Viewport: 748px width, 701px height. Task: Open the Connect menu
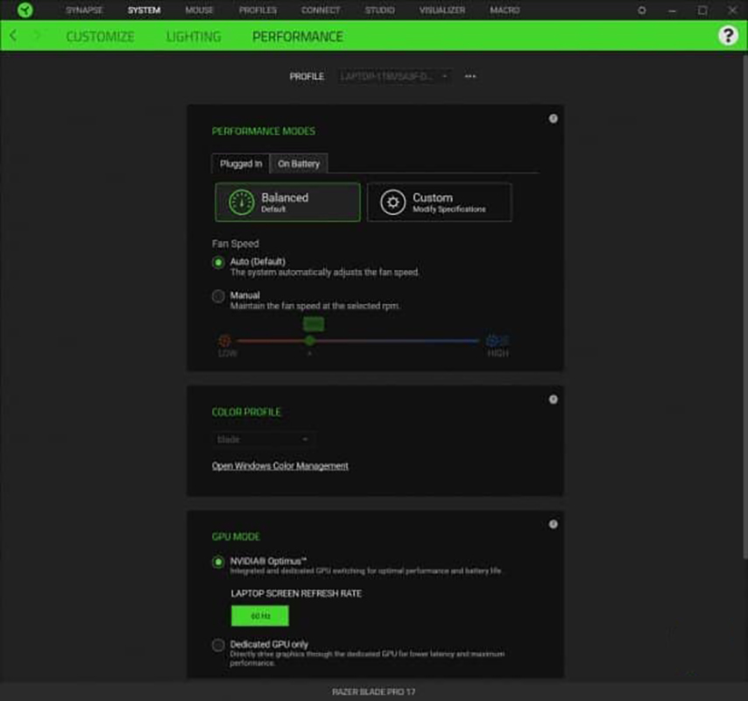tap(321, 10)
